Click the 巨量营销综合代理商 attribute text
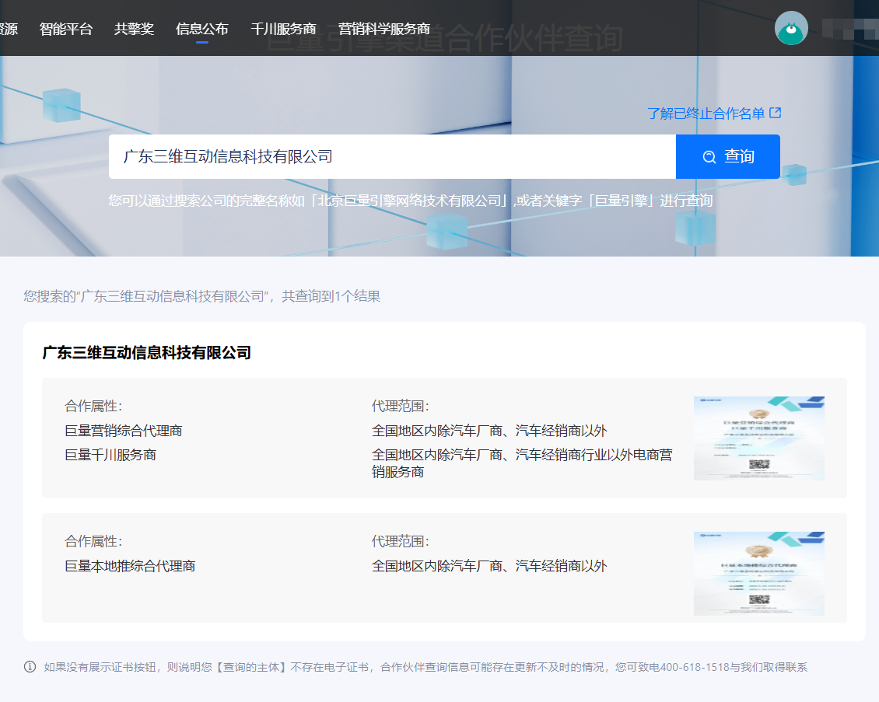 point(124,431)
